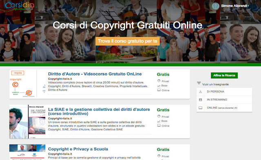261x160 pixels.
Task: Click Base level icon on La SIAE card
Action: point(159,121)
